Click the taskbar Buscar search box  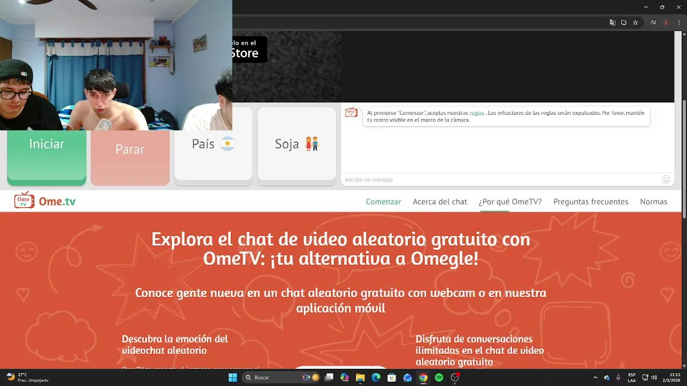(282, 377)
